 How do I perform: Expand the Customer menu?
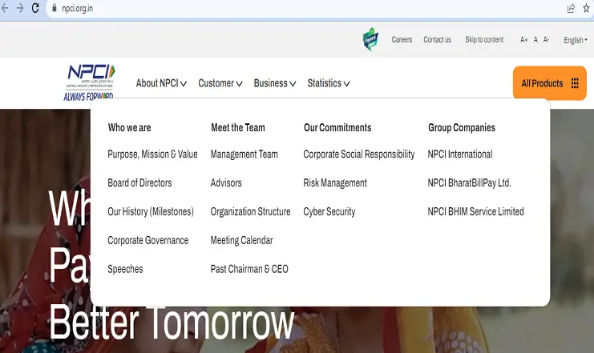tap(220, 83)
